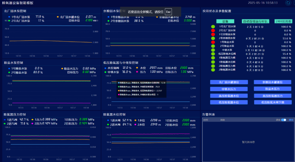Click the orange 水位 legend dot in 低压除氧器与中继泵控制
The height and width of the screenshot is (162, 295).
(x=137, y=68)
